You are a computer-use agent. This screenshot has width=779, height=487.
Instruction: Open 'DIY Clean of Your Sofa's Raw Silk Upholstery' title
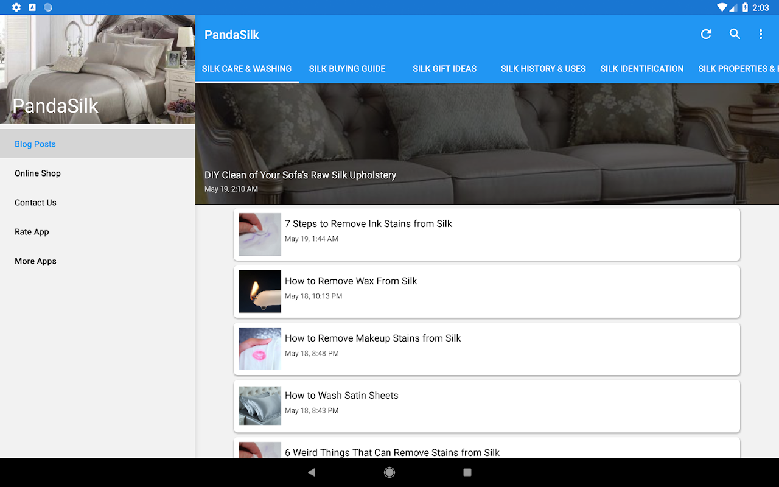(300, 175)
